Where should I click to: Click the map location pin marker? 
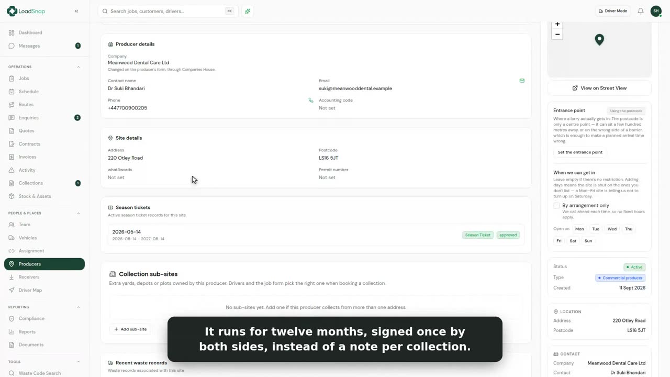click(599, 40)
